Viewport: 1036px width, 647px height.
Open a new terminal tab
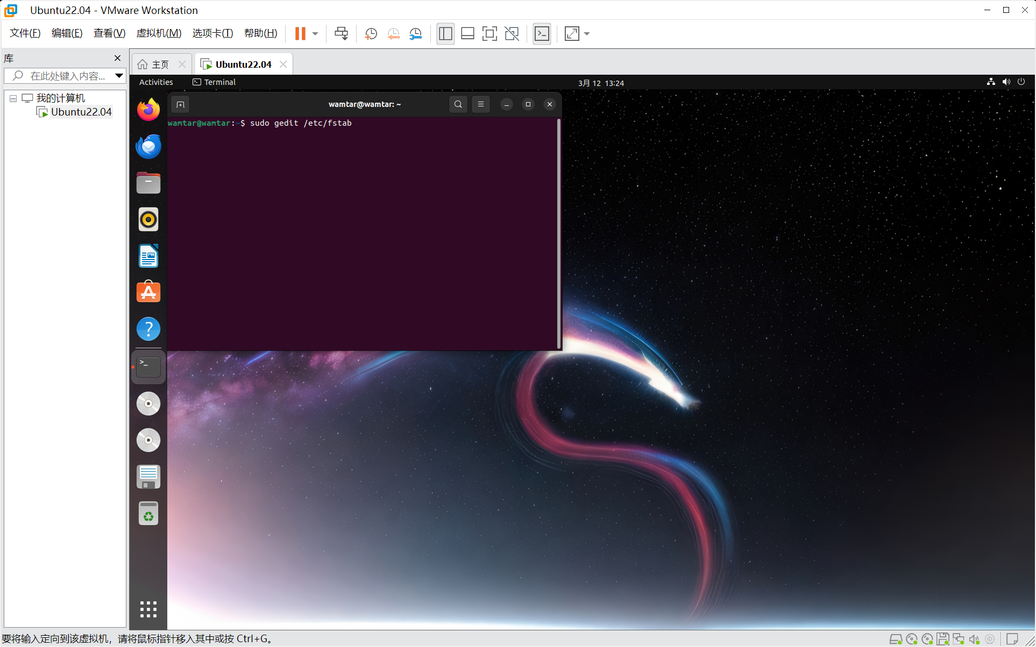tap(180, 104)
